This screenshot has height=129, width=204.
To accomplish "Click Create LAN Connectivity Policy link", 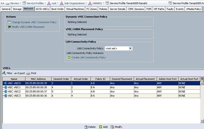I will click(x=89, y=57).
